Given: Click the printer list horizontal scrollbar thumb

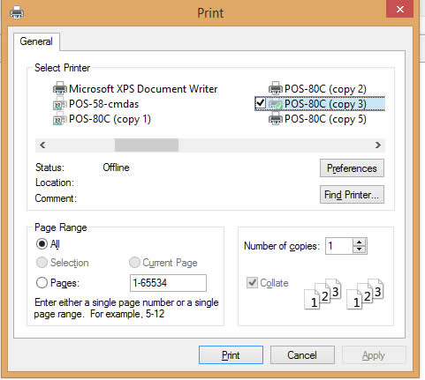Looking at the screenshot, I should pos(147,145).
